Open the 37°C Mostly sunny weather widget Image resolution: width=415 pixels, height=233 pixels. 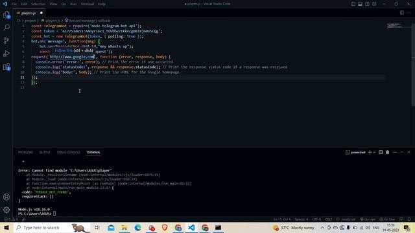[293, 227]
